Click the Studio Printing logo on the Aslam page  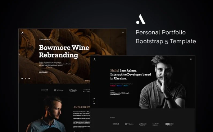[x=143, y=124]
